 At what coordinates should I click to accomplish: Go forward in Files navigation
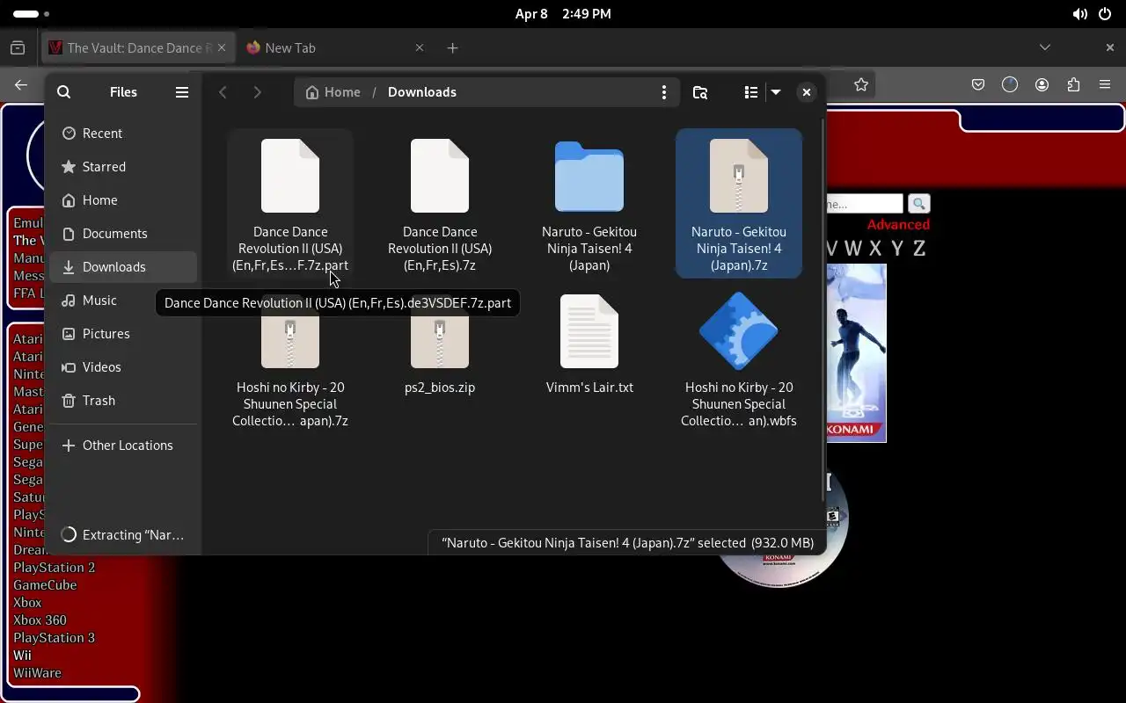(257, 92)
